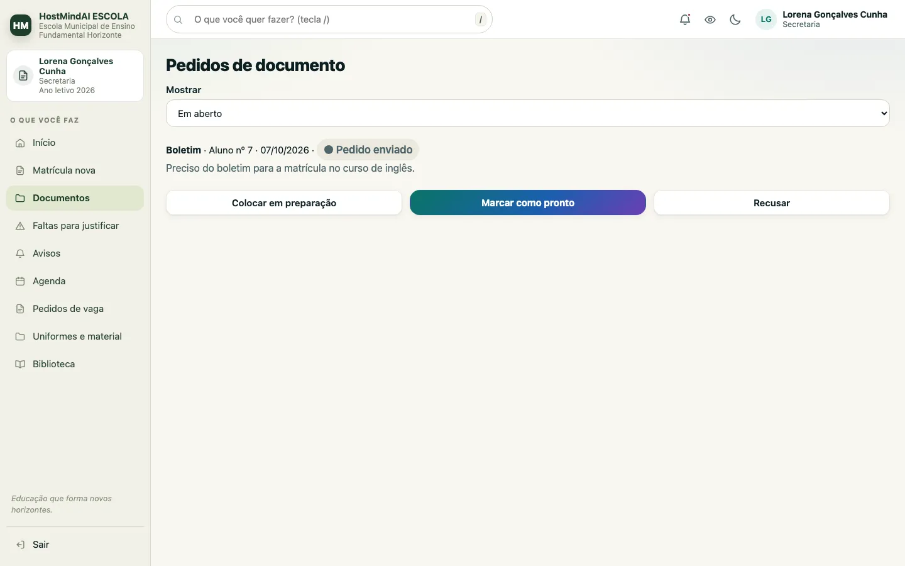Image resolution: width=905 pixels, height=566 pixels.
Task: Select Documentos in the sidebar
Action: point(75,198)
